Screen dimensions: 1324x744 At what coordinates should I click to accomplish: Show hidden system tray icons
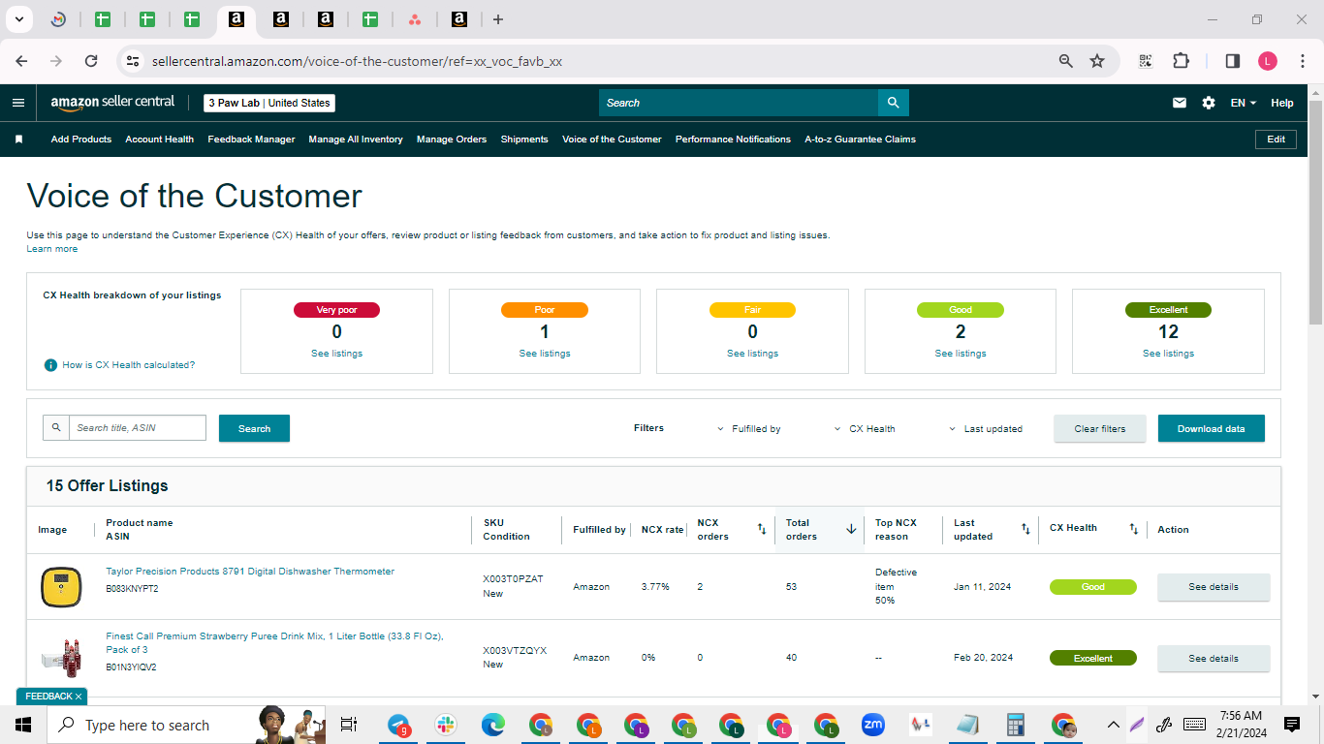point(1112,725)
